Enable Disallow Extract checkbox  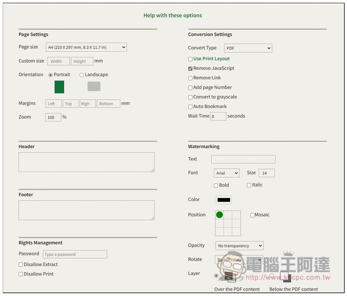point(21,264)
